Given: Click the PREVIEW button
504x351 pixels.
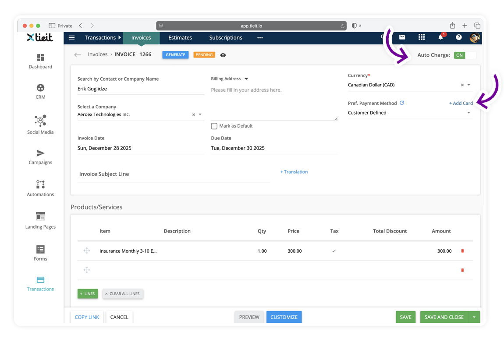Looking at the screenshot, I should tap(249, 317).
